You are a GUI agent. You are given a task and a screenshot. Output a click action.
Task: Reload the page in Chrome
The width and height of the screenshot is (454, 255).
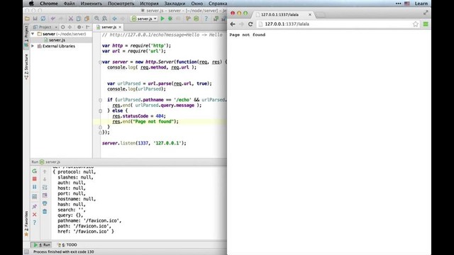(250, 24)
